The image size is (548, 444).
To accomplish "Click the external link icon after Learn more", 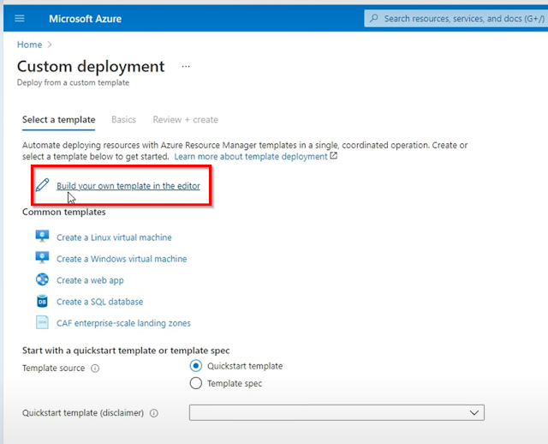I will (334, 155).
